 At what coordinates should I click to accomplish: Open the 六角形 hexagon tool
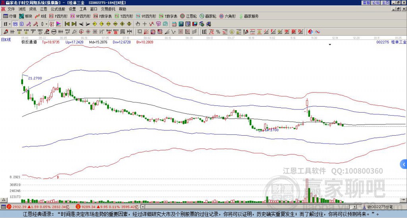pos(227,16)
